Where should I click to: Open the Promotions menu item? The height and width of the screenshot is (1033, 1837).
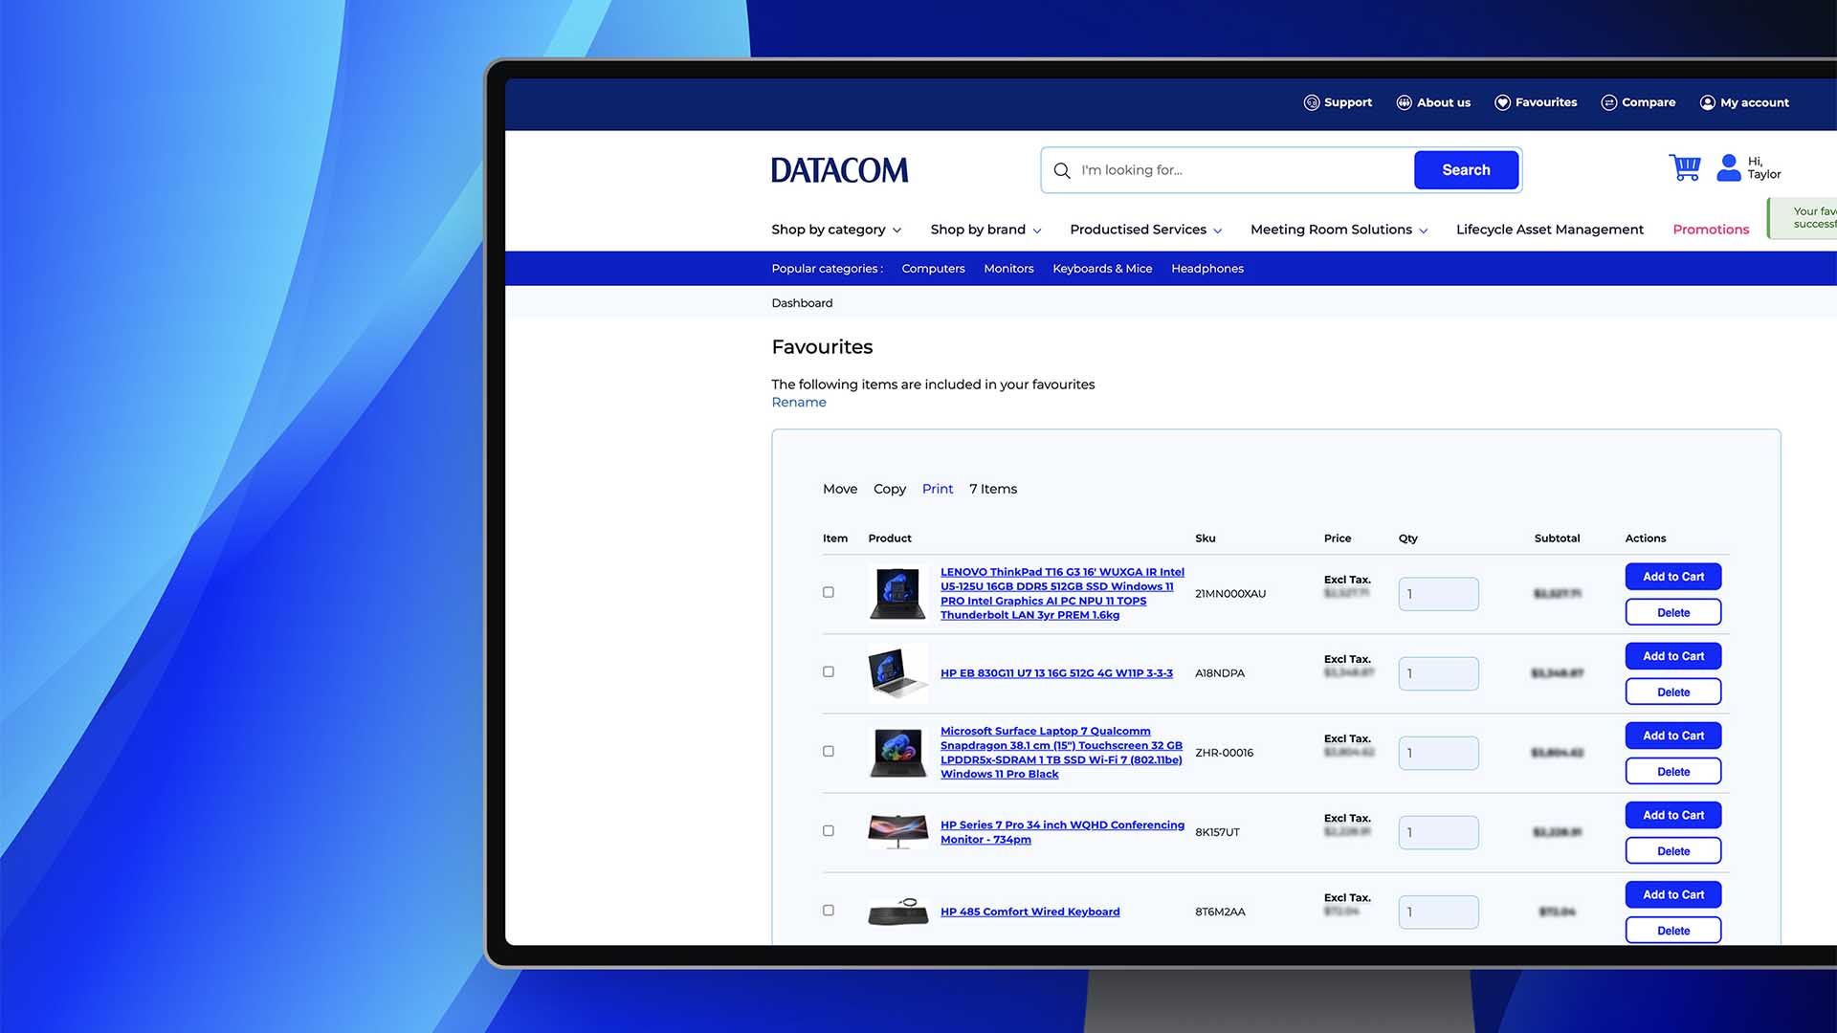tap(1711, 230)
